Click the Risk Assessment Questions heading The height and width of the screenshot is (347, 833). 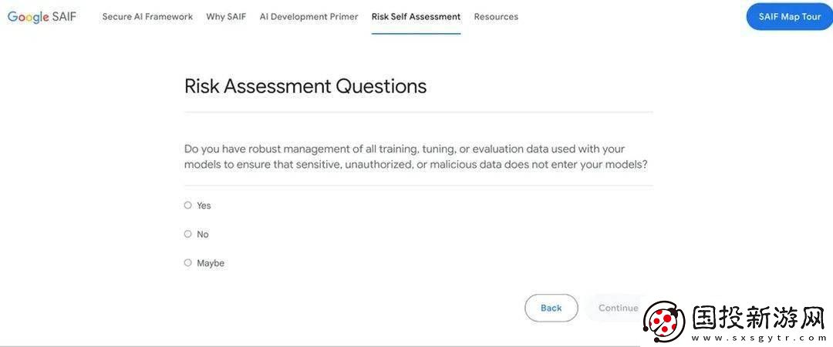tap(305, 86)
